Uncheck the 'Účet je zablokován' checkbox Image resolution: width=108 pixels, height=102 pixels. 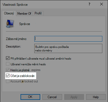click(8, 76)
